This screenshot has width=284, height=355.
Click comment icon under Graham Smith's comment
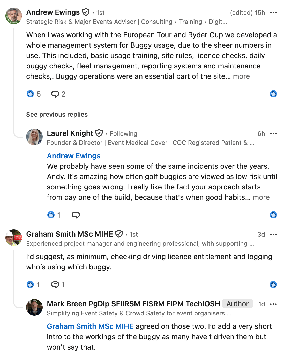click(55, 285)
